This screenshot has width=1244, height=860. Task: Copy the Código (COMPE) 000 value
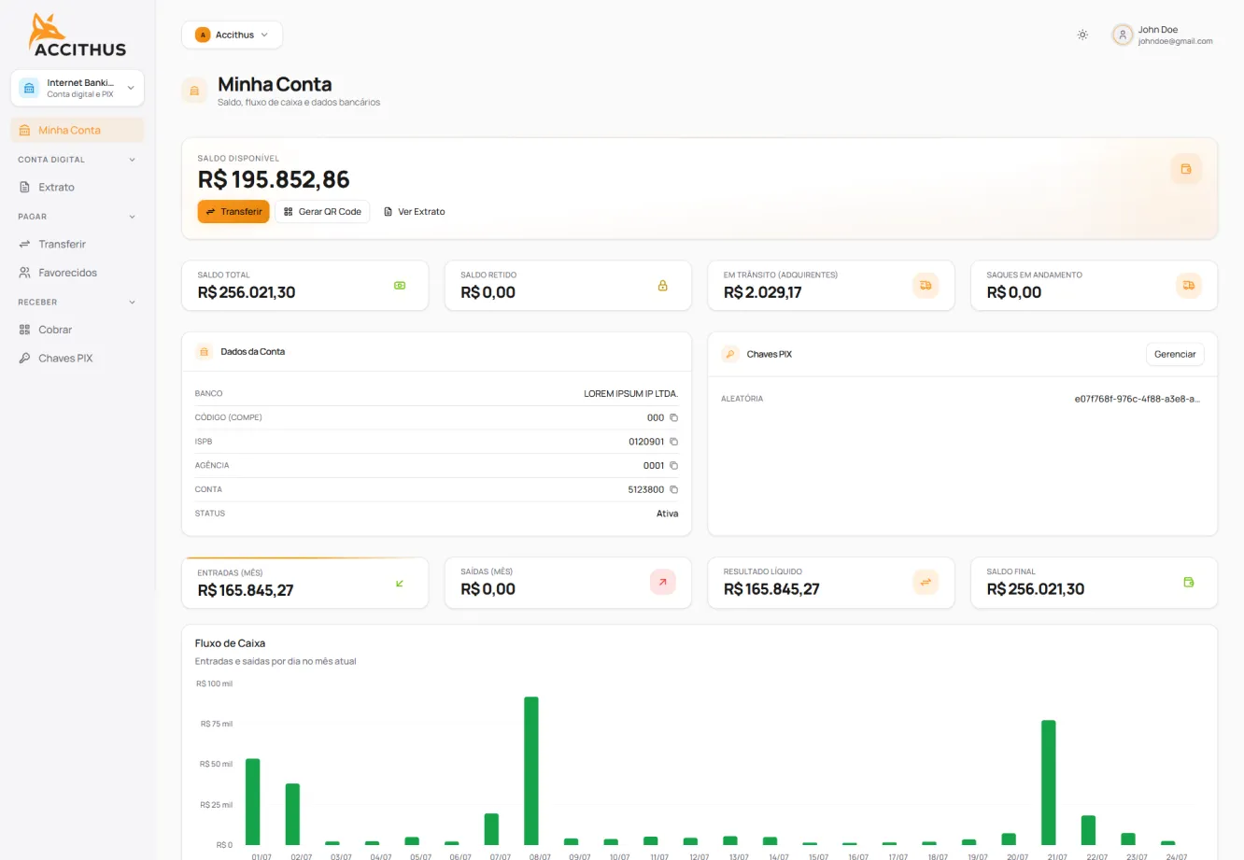tap(673, 417)
